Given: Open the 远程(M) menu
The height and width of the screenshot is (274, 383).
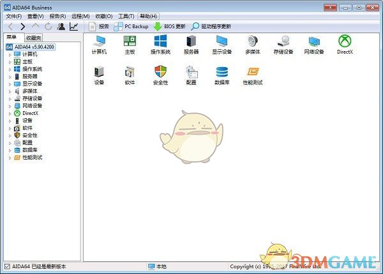Looking at the screenshot, I should point(80,16).
